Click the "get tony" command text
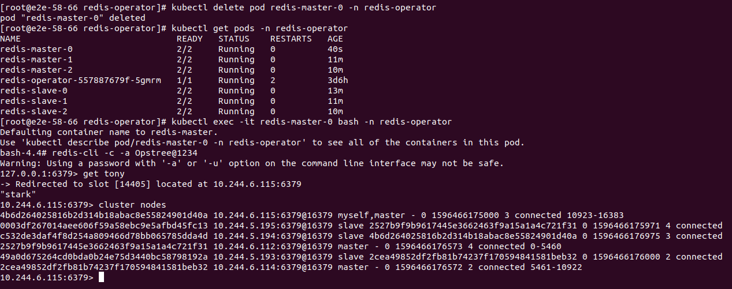The width and height of the screenshot is (732, 289). pyautogui.click(x=104, y=174)
